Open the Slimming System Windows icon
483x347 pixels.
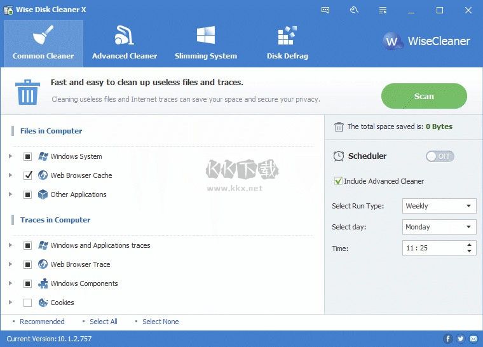tap(205, 36)
